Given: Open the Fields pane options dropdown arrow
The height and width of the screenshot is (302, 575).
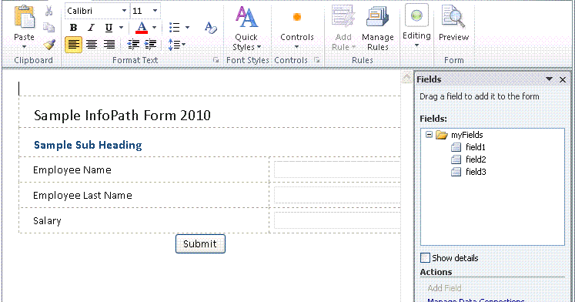Looking at the screenshot, I should click(549, 79).
